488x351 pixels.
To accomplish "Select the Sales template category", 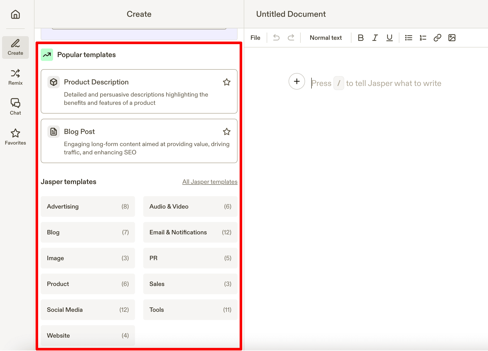I will [x=190, y=284].
